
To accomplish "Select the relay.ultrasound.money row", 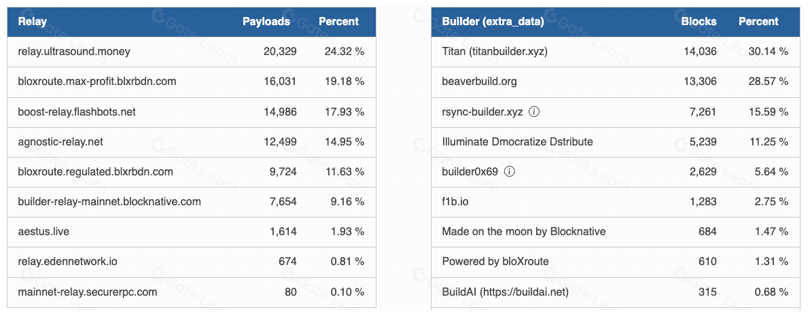I will pos(74,52).
